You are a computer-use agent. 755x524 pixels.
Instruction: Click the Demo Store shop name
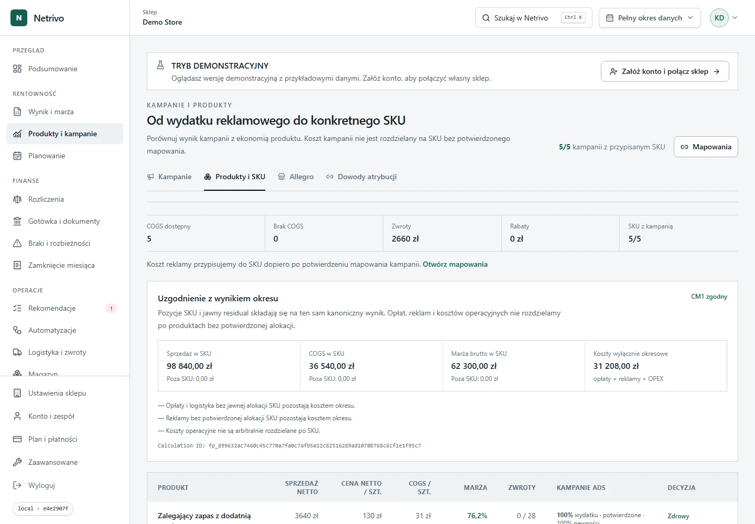click(x=163, y=22)
